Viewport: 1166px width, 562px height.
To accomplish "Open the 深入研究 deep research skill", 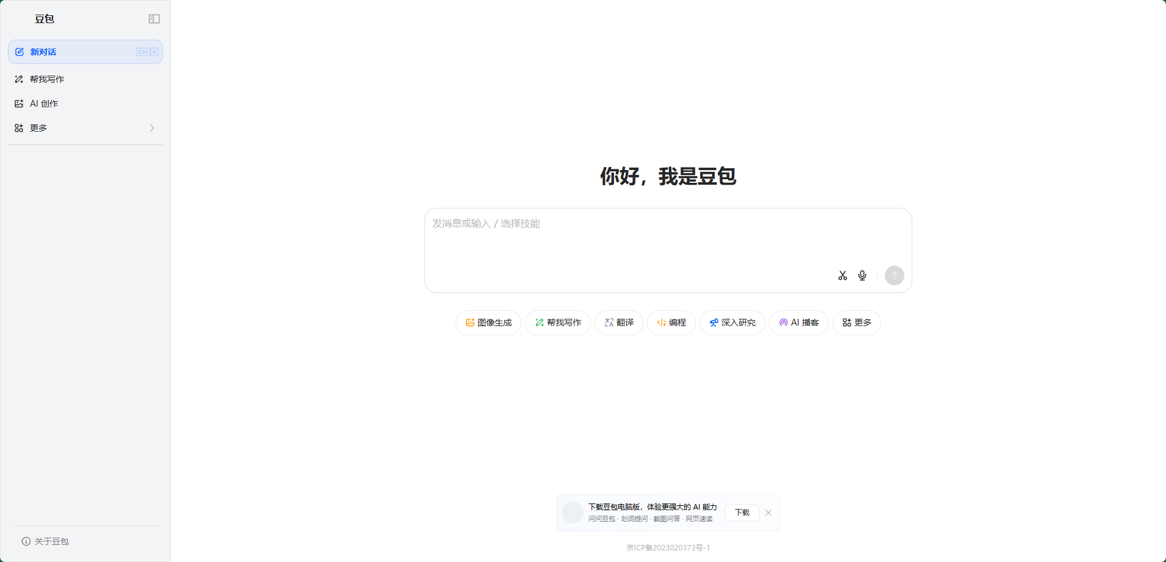I will coord(732,322).
